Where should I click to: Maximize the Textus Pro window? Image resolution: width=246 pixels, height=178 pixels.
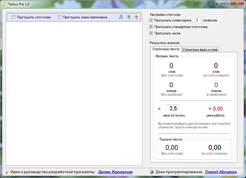pyautogui.click(x=227, y=3)
